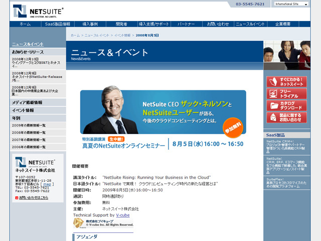Open 2009年の最新情報一覧
This screenshot has height=241, width=321.
pos(38,125)
